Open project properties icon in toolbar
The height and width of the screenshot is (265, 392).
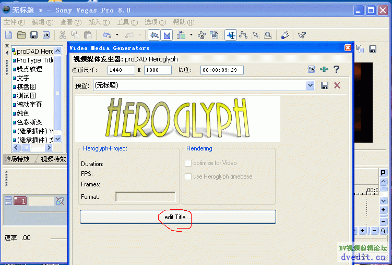(46, 35)
